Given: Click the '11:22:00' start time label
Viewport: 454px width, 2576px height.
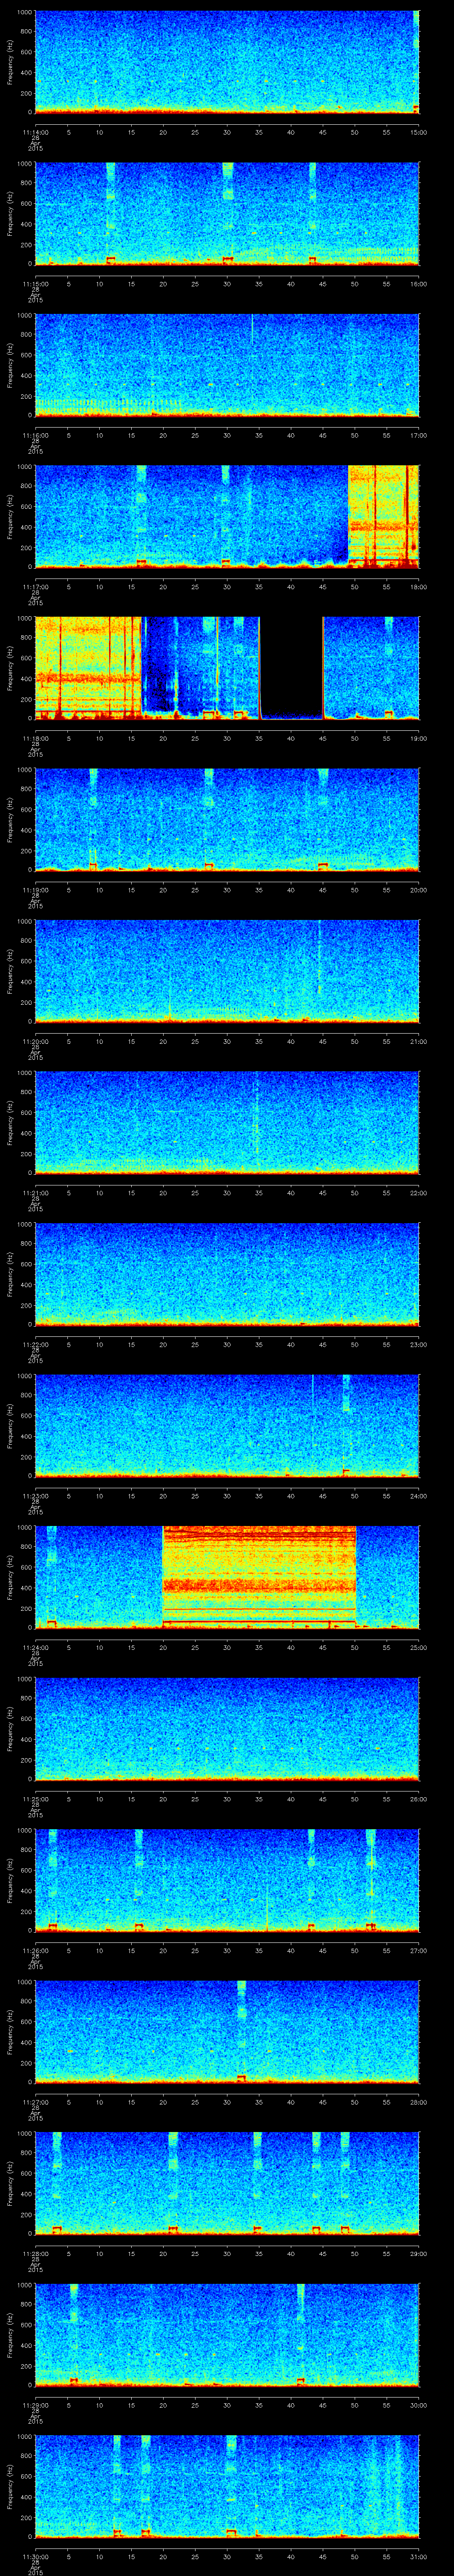Looking at the screenshot, I should coord(35,1344).
